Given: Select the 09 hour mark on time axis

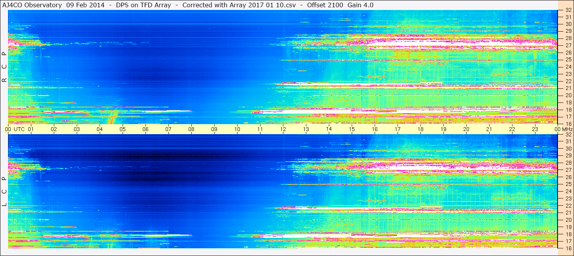Looking at the screenshot, I should coord(214,129).
